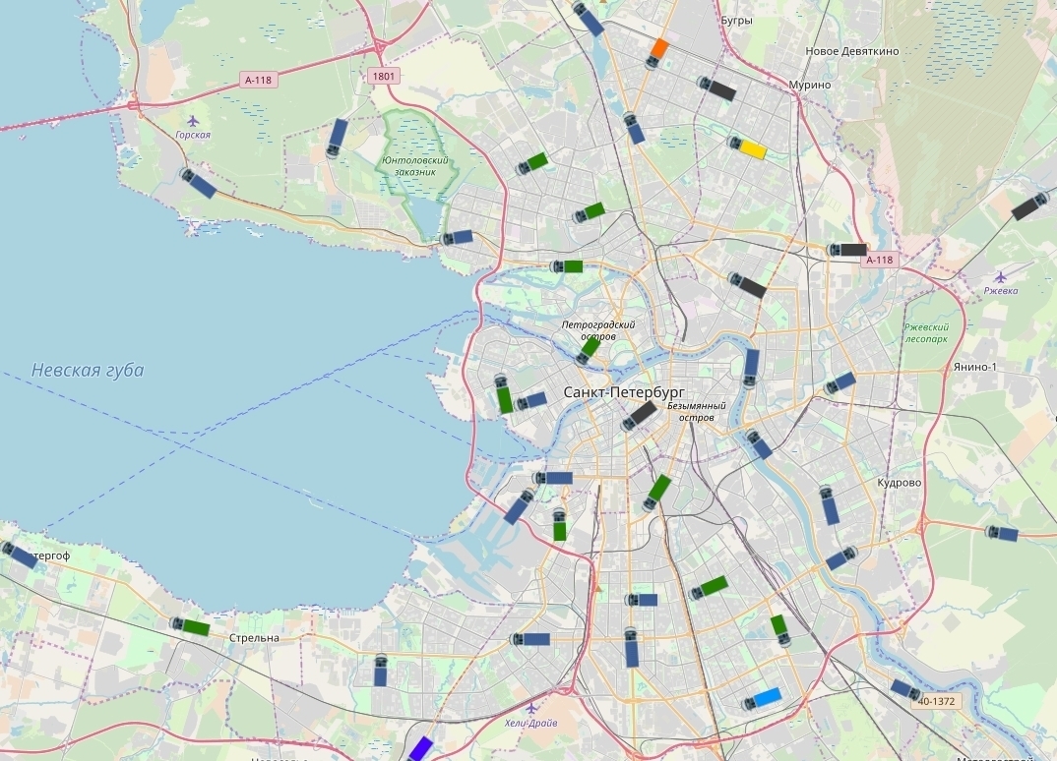Screen dimensions: 1057x761
Task: Click the Бугры label
Action: coord(736,21)
